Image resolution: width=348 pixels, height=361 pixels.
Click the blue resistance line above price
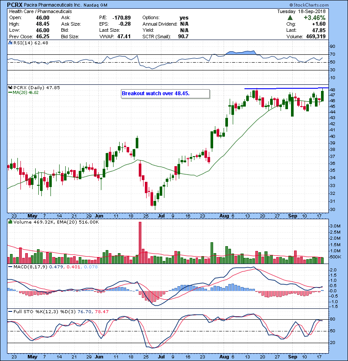click(286, 88)
